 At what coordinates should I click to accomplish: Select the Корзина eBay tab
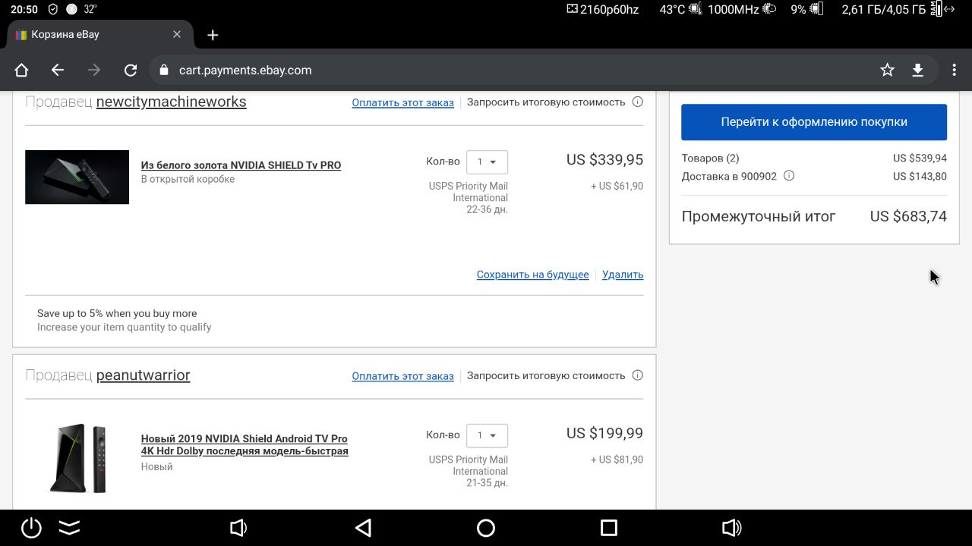tap(99, 35)
